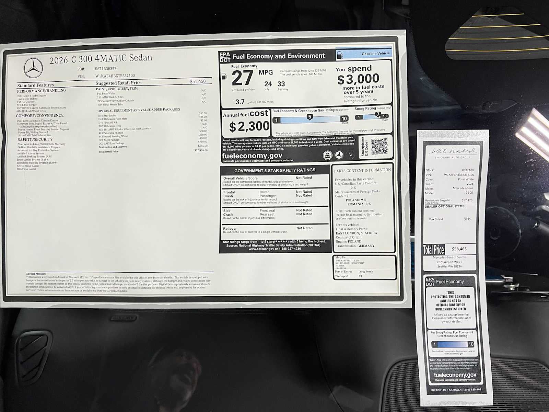The width and height of the screenshot is (549, 412).
Task: Click the 33 highway MPG value
Action: pyautogui.click(x=281, y=84)
